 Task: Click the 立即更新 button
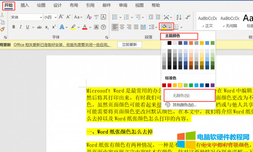point(129,44)
